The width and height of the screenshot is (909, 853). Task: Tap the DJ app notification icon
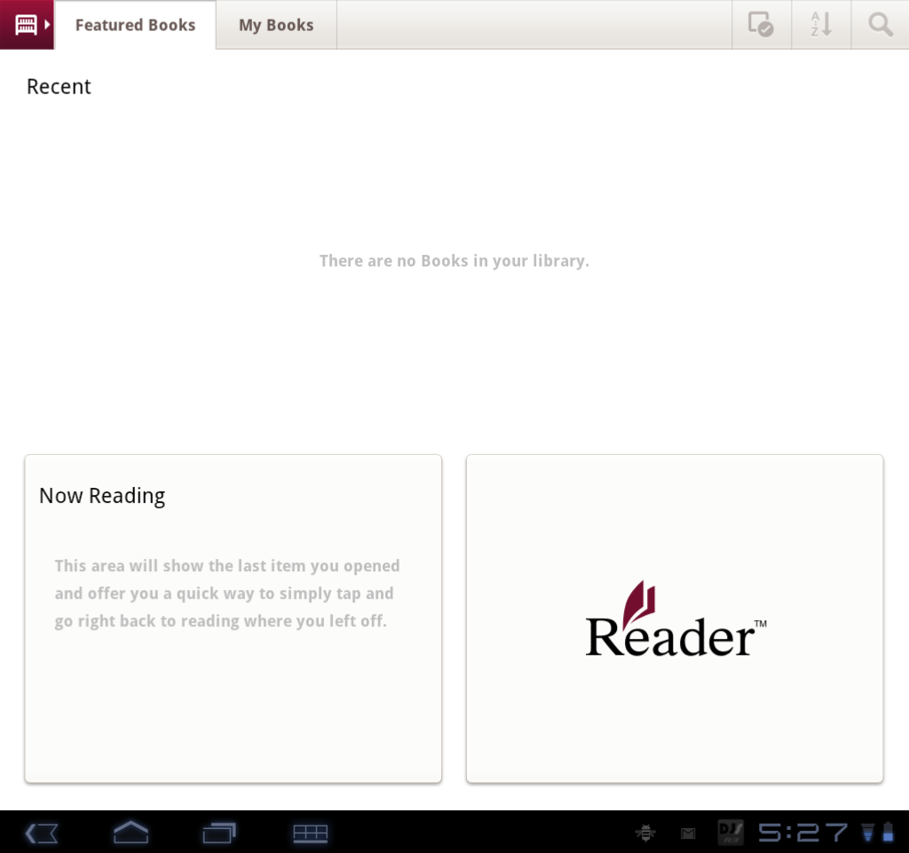point(730,833)
